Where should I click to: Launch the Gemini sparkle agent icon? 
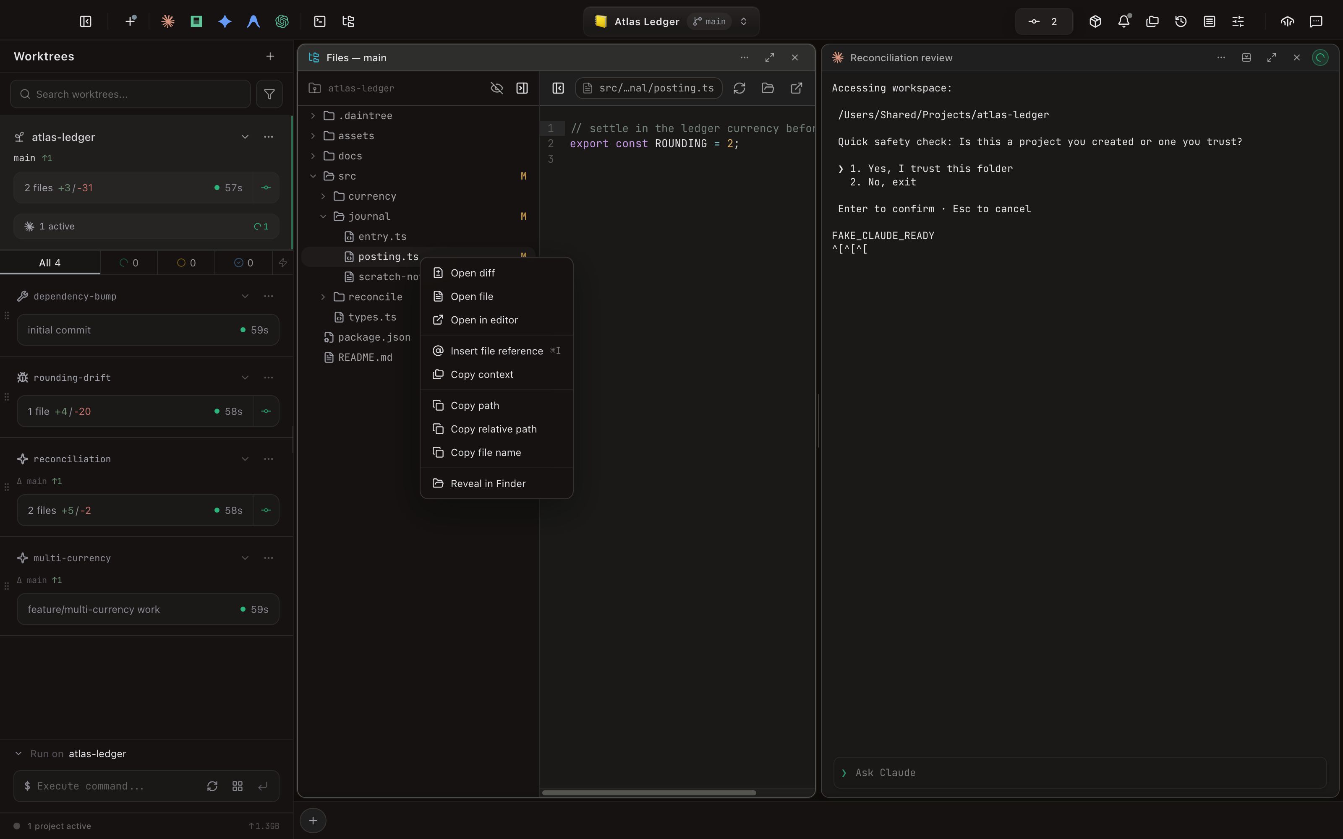[x=225, y=21]
